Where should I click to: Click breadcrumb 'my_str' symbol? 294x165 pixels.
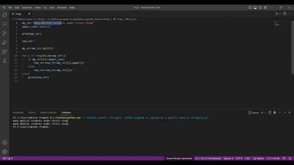point(131,19)
